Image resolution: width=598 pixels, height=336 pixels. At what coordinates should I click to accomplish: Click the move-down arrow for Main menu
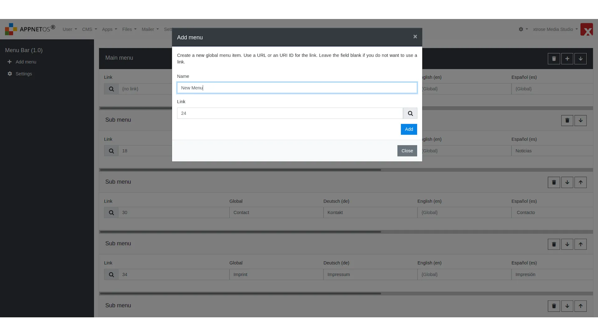point(581,58)
